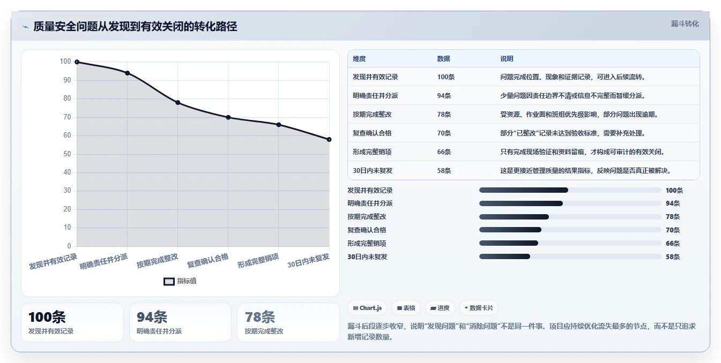The width and height of the screenshot is (721, 363).
Task: Click the description starting 问题完成位置
Action: click(573, 77)
